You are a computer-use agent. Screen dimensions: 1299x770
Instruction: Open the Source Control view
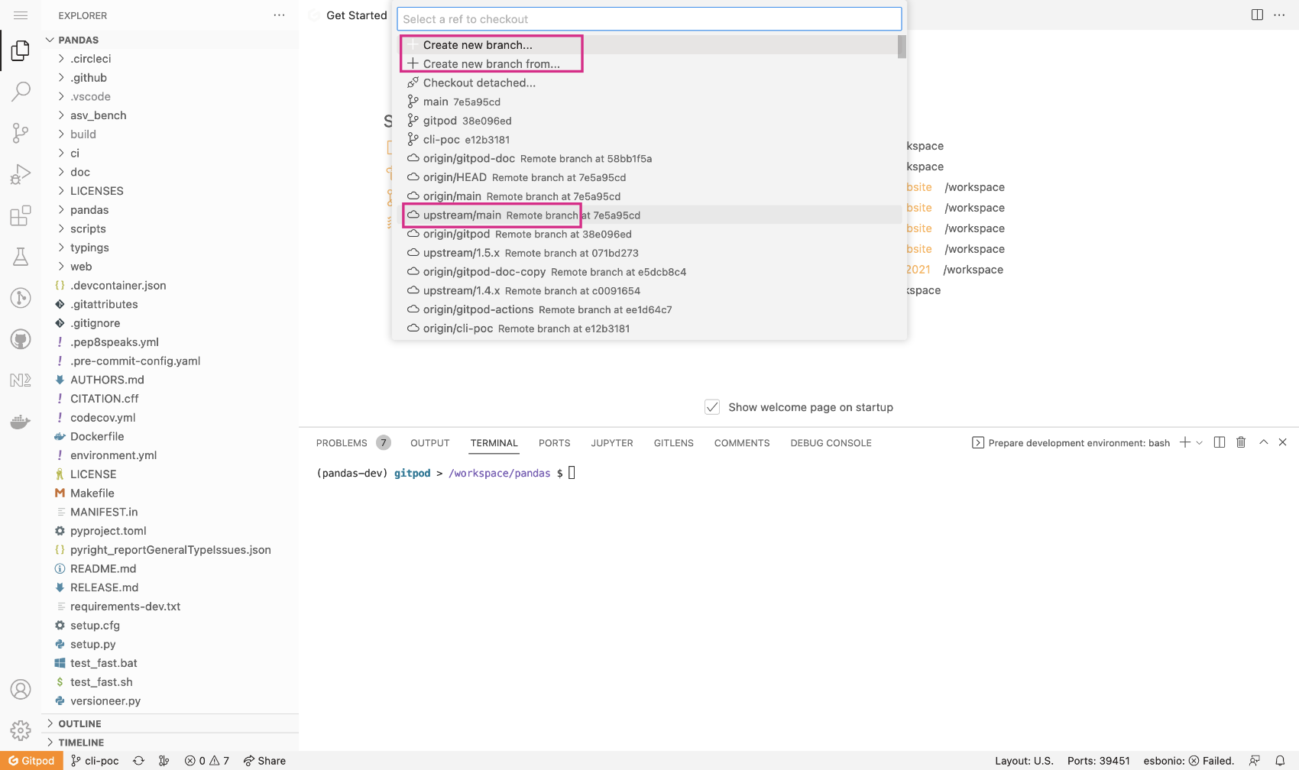click(x=21, y=132)
